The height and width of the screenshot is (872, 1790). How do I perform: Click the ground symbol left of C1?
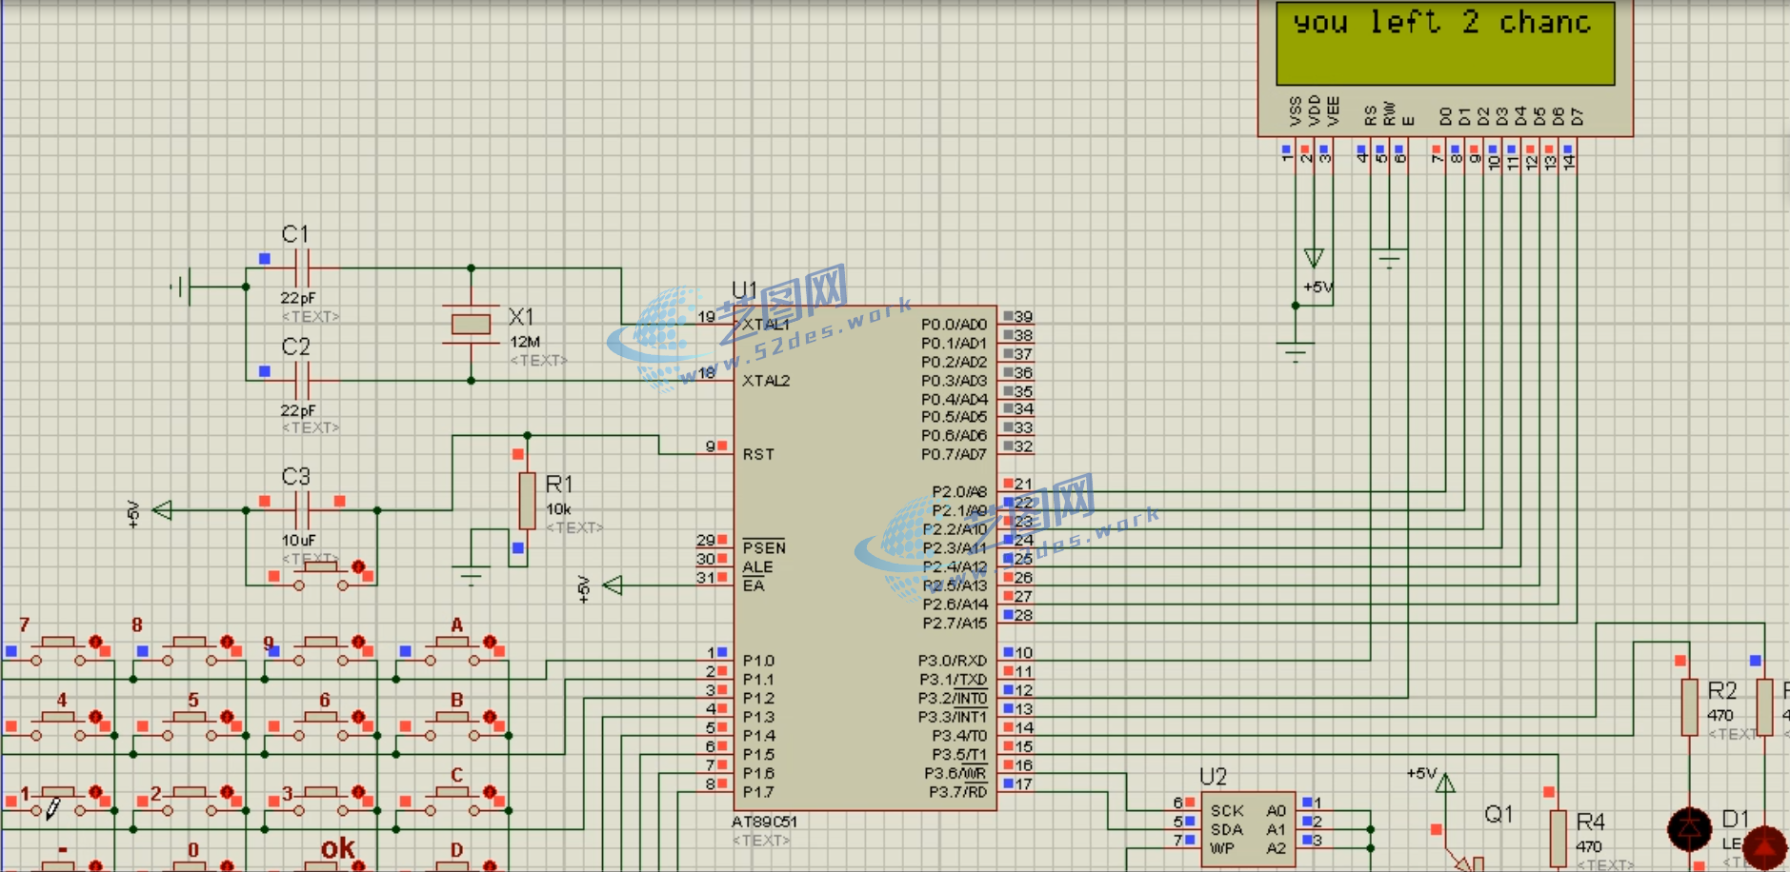[183, 286]
